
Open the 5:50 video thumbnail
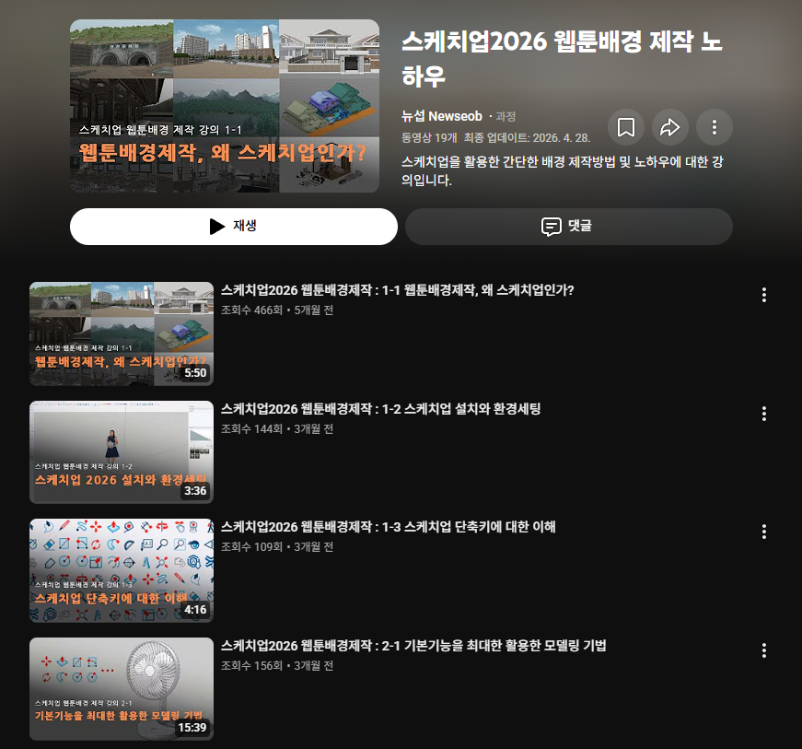pos(122,334)
